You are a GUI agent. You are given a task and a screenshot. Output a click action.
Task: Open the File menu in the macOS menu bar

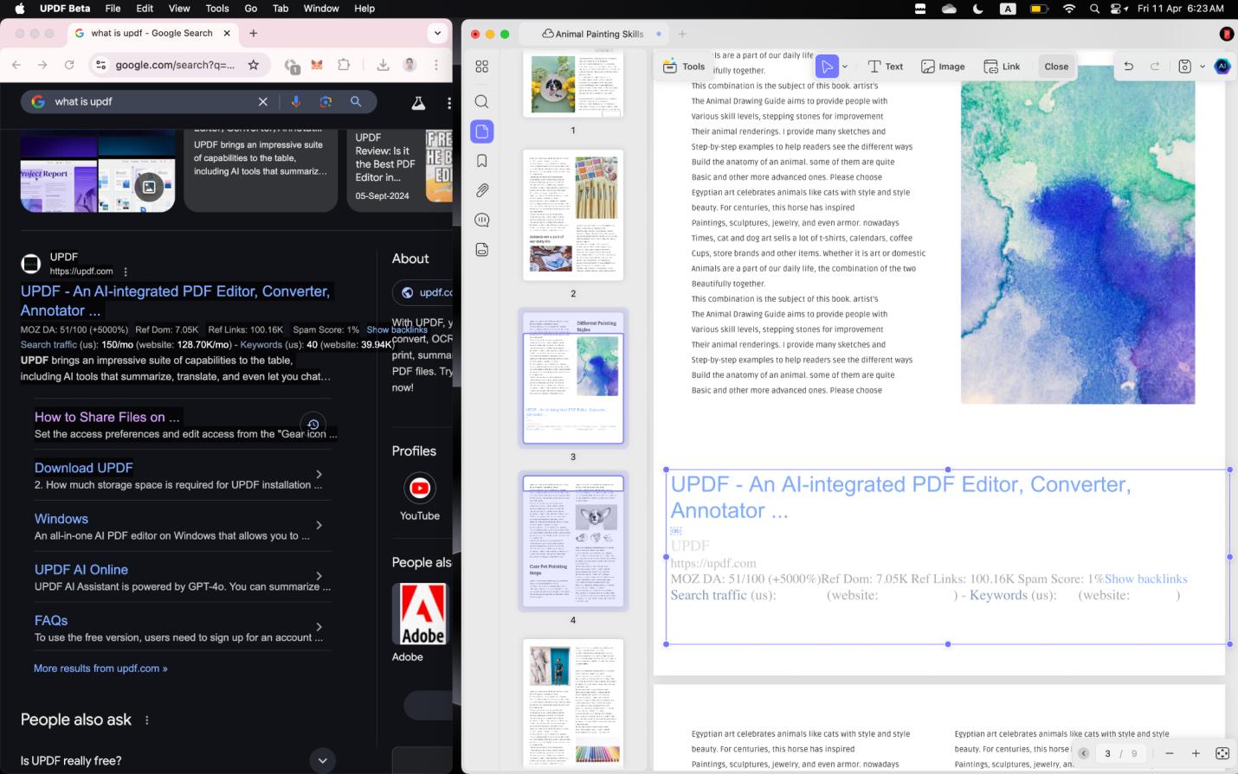pyautogui.click(x=113, y=9)
